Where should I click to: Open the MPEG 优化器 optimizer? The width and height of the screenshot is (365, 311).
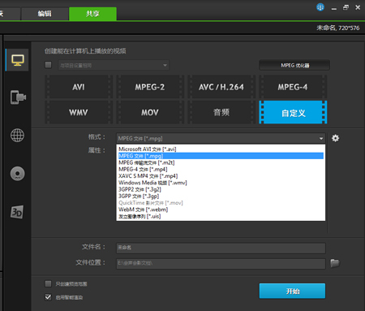[294, 65]
